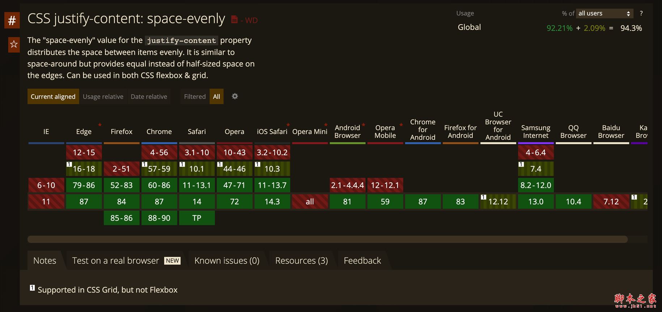Select Safari TP cell
The width and height of the screenshot is (662, 312).
[197, 218]
